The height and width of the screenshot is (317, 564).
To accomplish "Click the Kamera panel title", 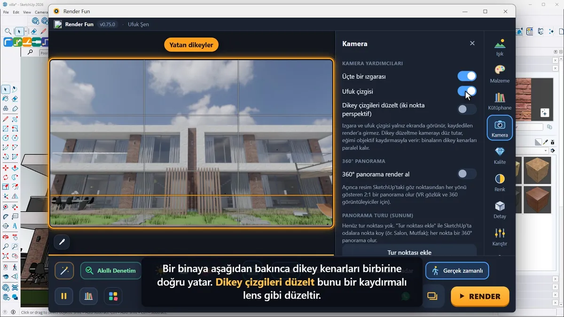I will point(355,44).
